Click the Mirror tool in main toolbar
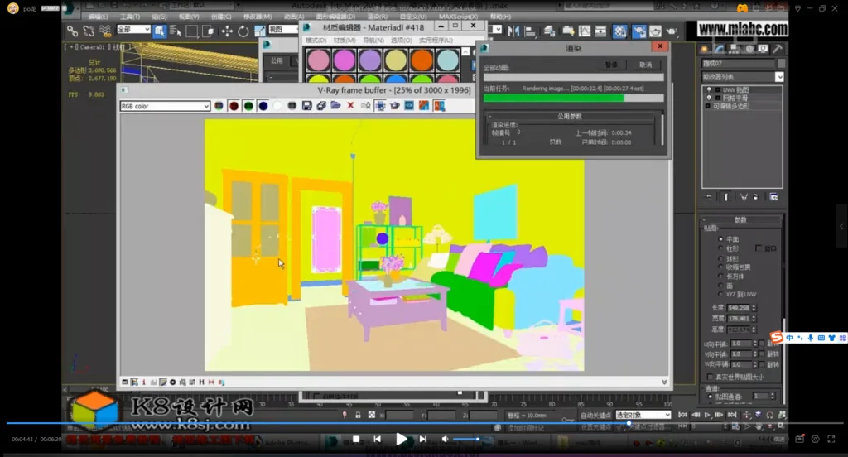 pyautogui.click(x=512, y=31)
